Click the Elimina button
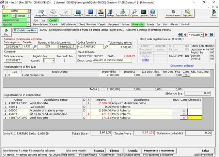Viewport: 219px width, 157px height. pyautogui.click(x=114, y=151)
